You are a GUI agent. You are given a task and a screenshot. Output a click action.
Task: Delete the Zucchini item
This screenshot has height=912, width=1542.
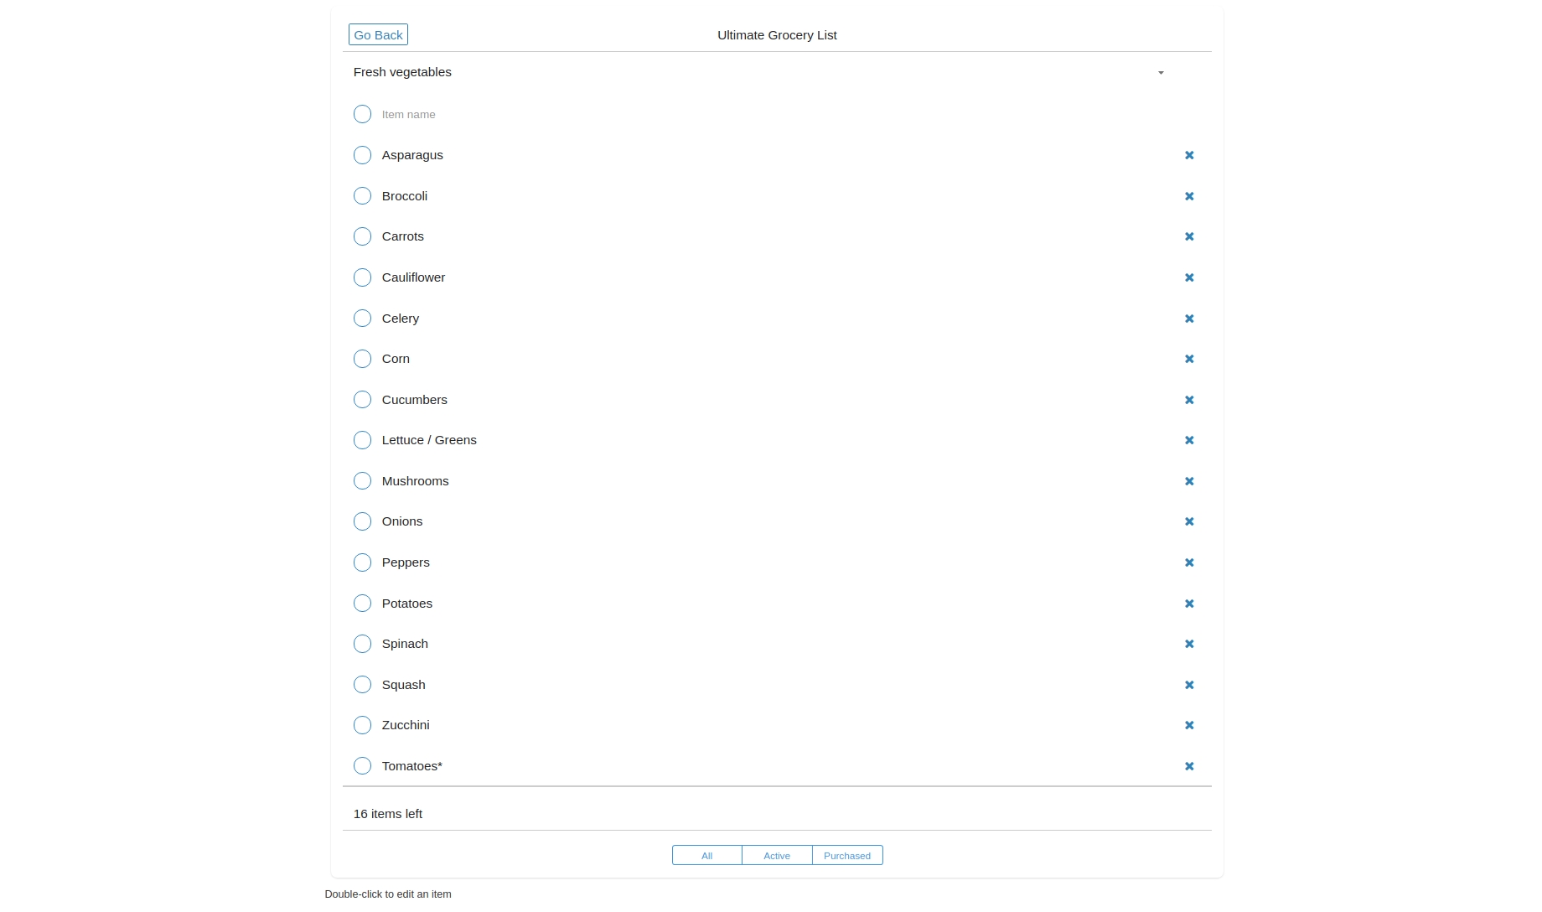[x=1188, y=725]
